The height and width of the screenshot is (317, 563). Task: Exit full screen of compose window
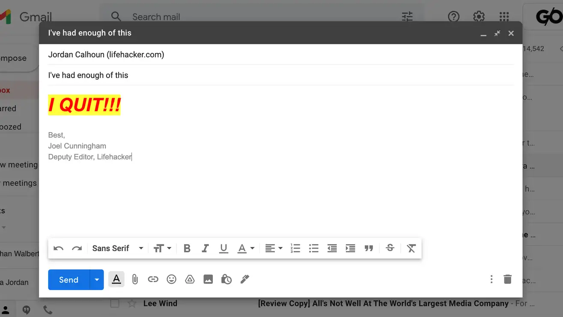point(497,33)
